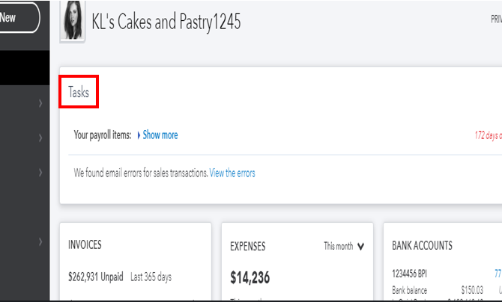The image size is (502, 302).
Task: Open the View the errors link
Action: [x=232, y=173]
